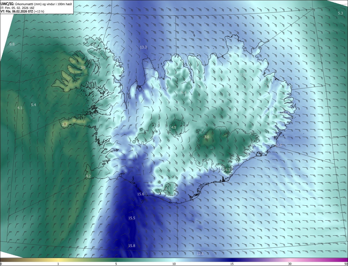Image resolution: width=348 pixels, height=266 pixels.
Task: Click the colour scale at tick 0
Action: coord(1,264)
